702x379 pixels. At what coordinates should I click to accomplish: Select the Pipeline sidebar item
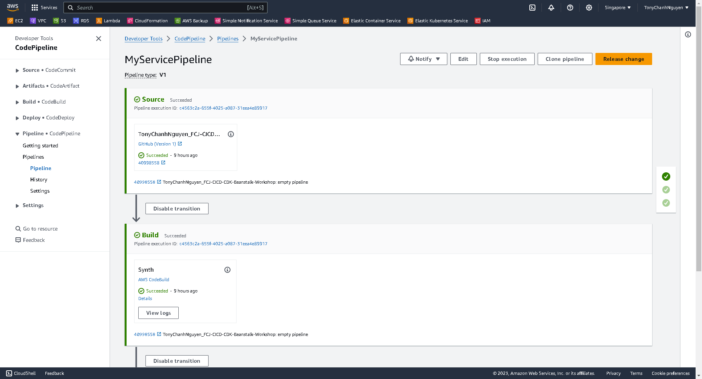pyautogui.click(x=41, y=168)
